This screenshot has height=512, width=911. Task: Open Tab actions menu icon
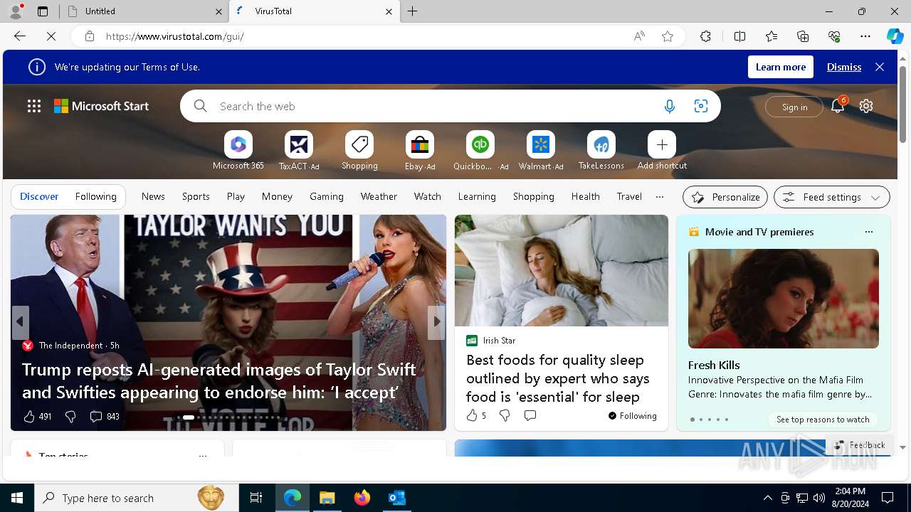click(x=43, y=11)
